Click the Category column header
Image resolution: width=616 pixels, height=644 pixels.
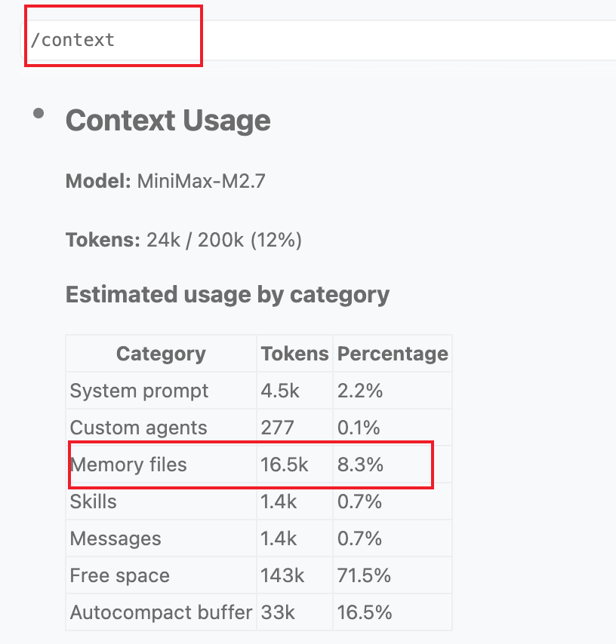[x=161, y=354]
